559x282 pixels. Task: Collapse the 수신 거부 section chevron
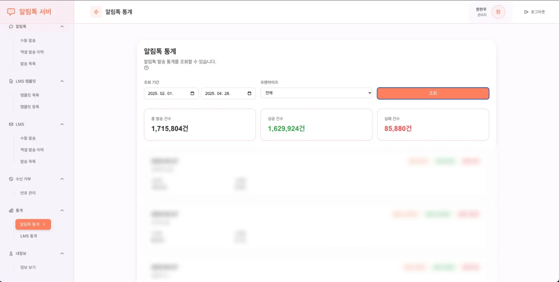click(62, 179)
